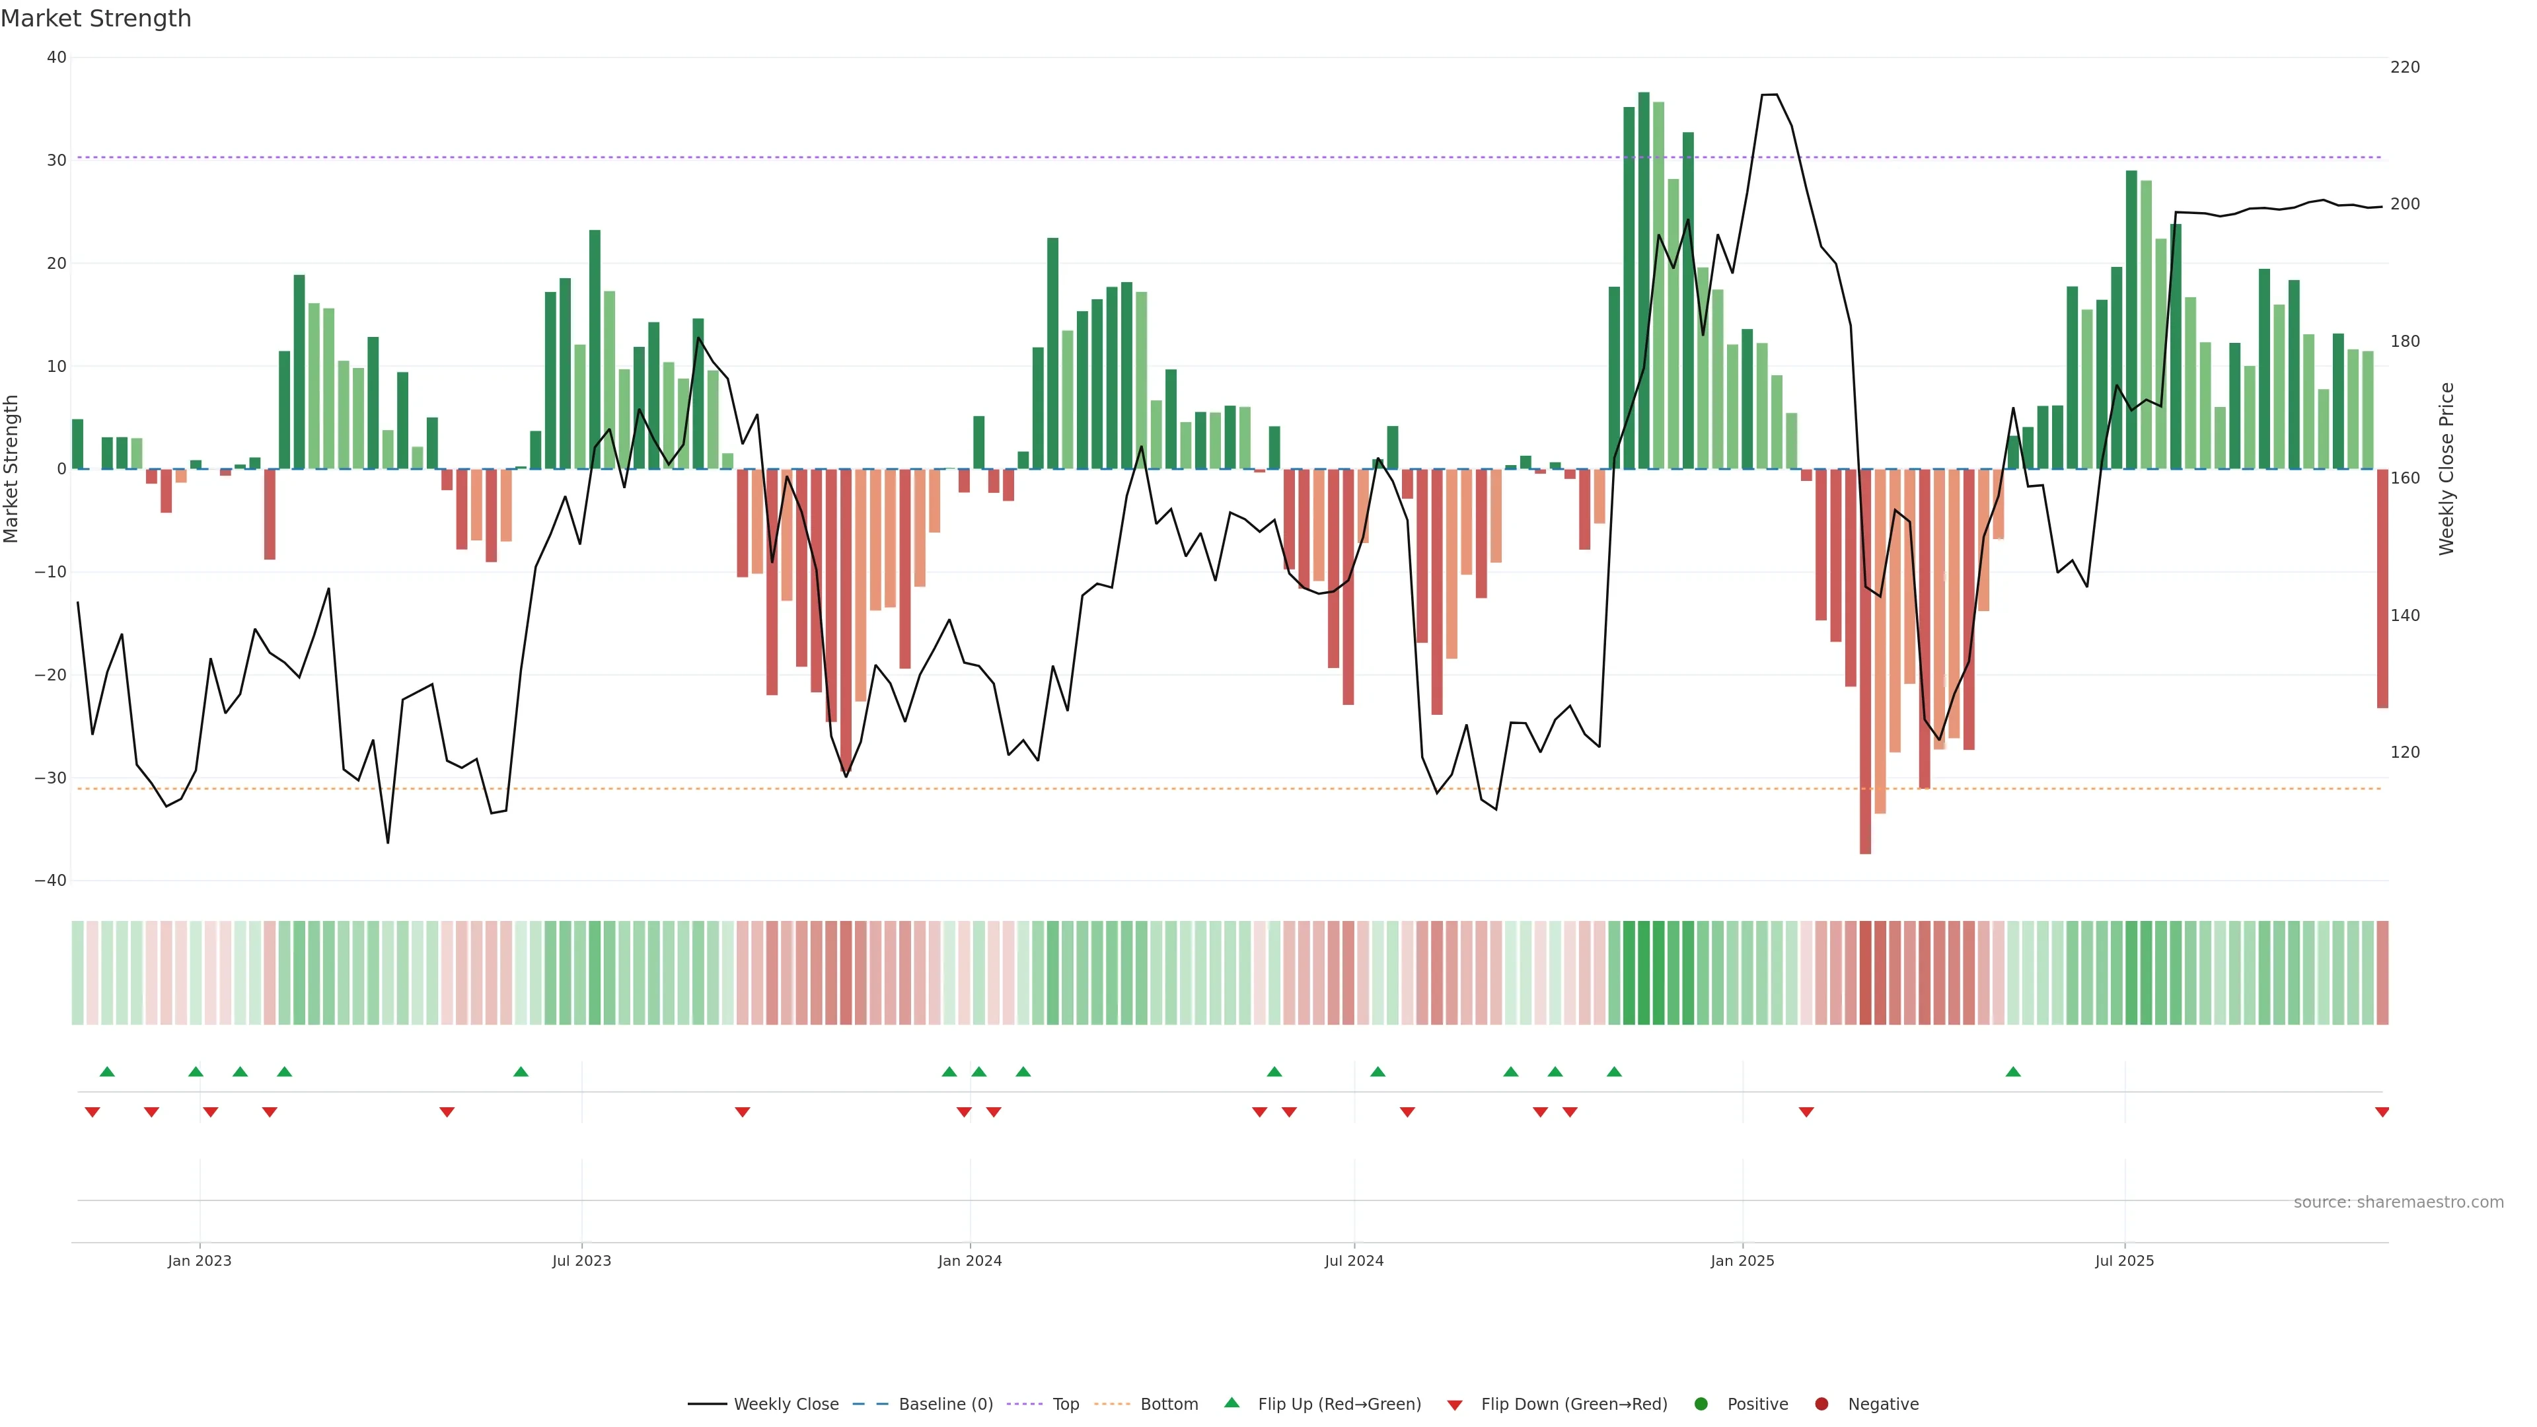Viewport: 2537px width, 1427px height.
Task: Click the Market Strength chart title
Action: click(96, 18)
